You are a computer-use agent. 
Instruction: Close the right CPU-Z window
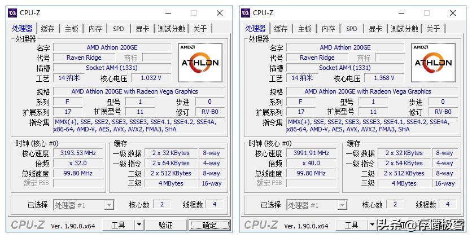click(x=453, y=13)
